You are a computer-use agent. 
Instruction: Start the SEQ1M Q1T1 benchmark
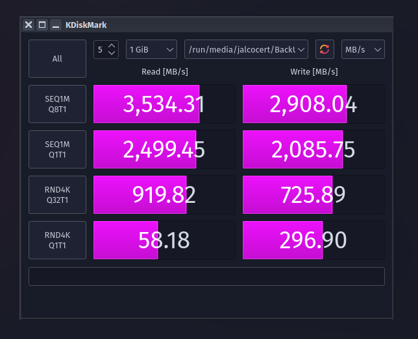(x=57, y=149)
